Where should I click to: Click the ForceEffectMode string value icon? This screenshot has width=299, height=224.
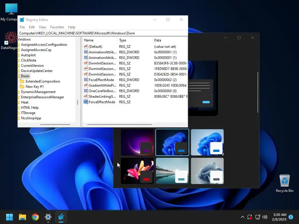pos(86,102)
